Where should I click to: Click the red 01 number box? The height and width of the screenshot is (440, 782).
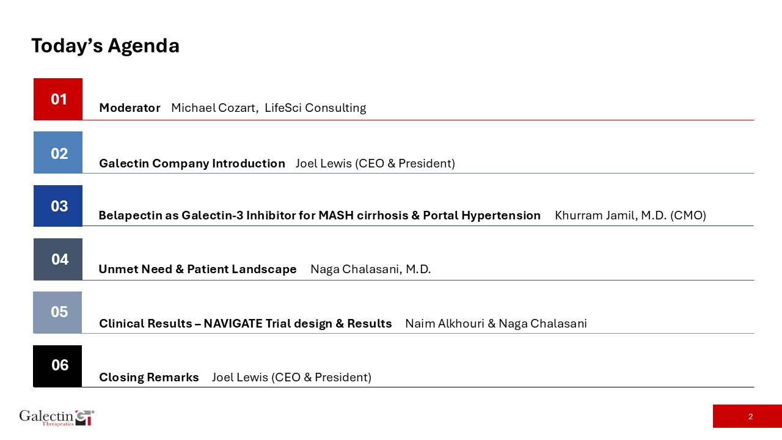click(58, 99)
